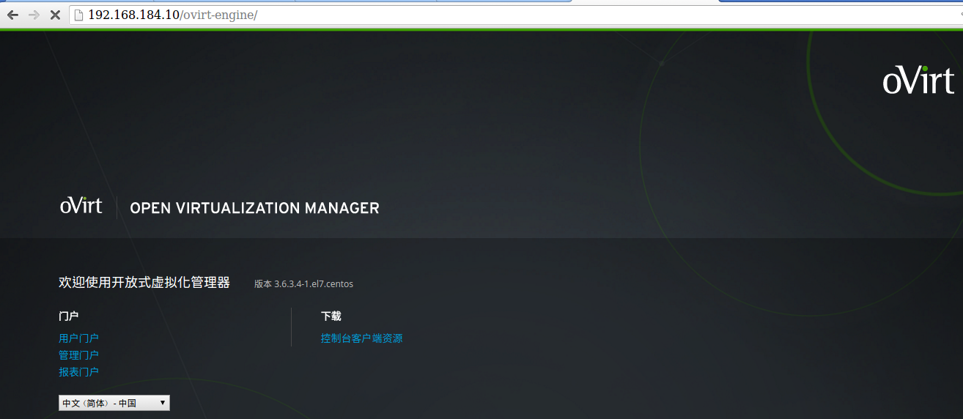The width and height of the screenshot is (963, 419).
Task: Click the oVirt logo at top right
Action: (918, 79)
